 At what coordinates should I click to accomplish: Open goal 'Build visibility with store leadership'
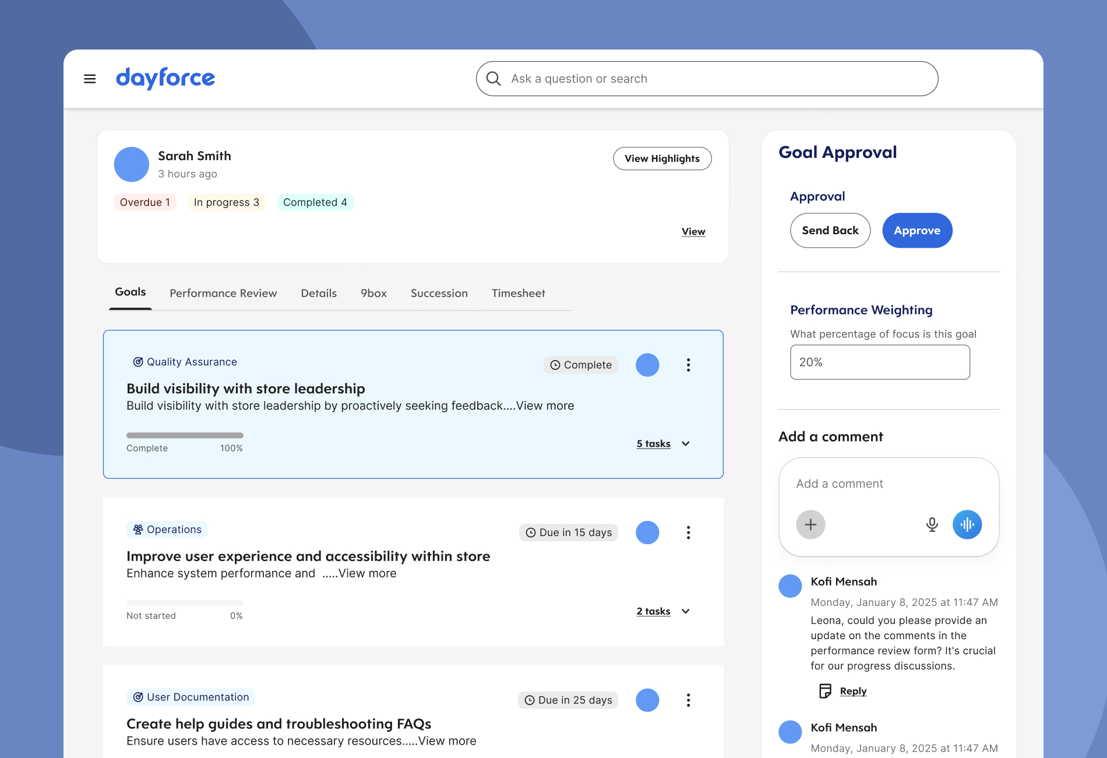[x=246, y=389]
